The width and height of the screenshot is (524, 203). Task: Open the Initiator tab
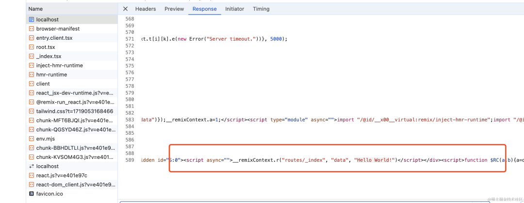pyautogui.click(x=235, y=9)
